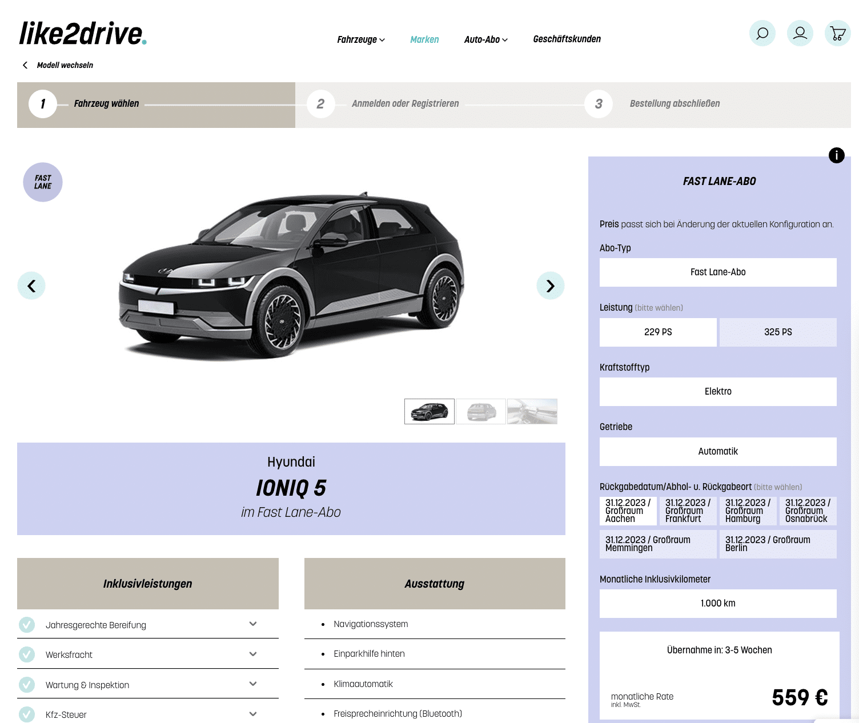This screenshot has height=723, width=859.
Task: Click the like2drive logo
Action: tap(83, 33)
